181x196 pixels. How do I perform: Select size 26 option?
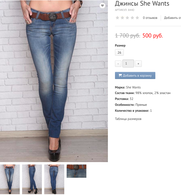click(x=119, y=52)
